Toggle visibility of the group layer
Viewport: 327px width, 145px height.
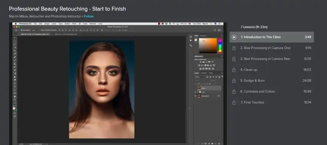pyautogui.click(x=195, y=92)
